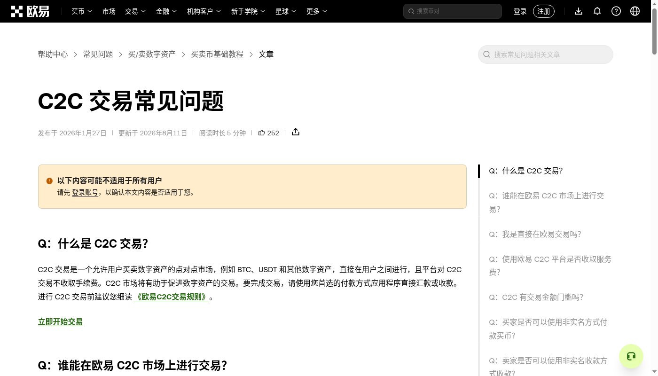Open the customer support chat bubble
This screenshot has height=376, width=658.
(x=631, y=356)
